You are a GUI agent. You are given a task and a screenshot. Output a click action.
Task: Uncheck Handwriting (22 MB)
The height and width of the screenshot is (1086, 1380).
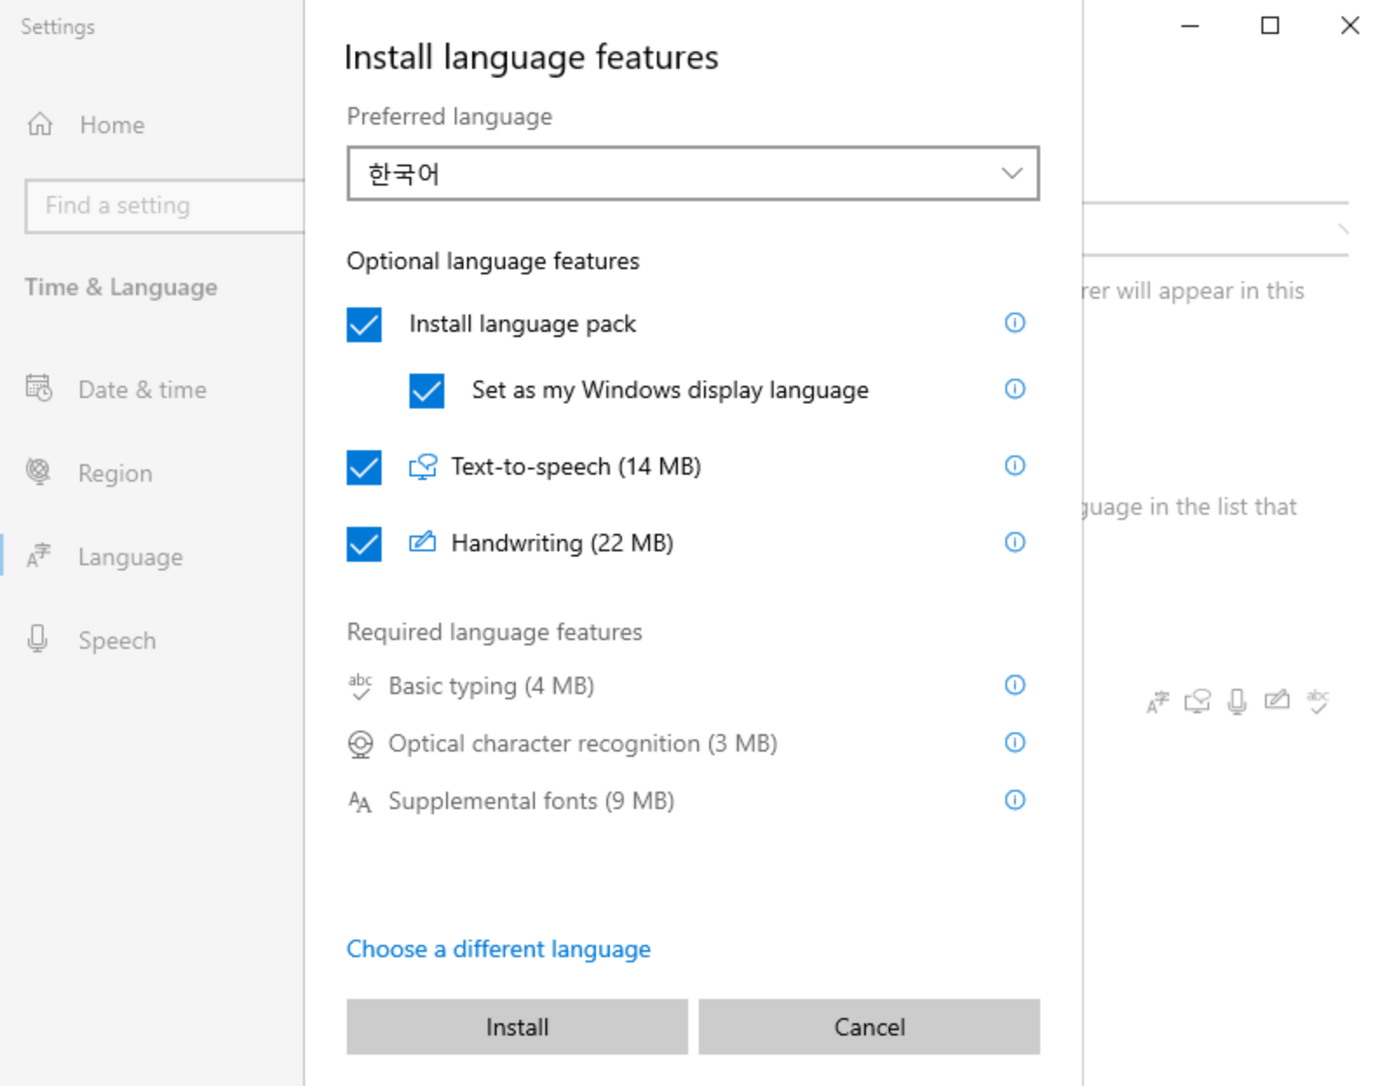(x=364, y=544)
